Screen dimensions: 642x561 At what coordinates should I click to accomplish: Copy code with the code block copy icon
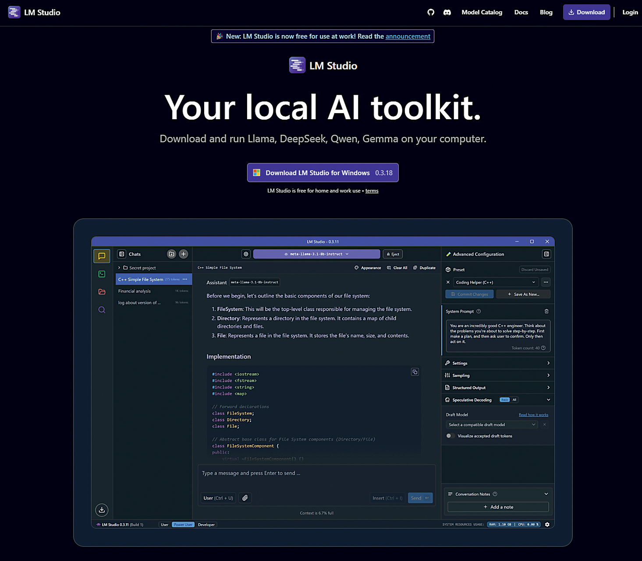415,372
